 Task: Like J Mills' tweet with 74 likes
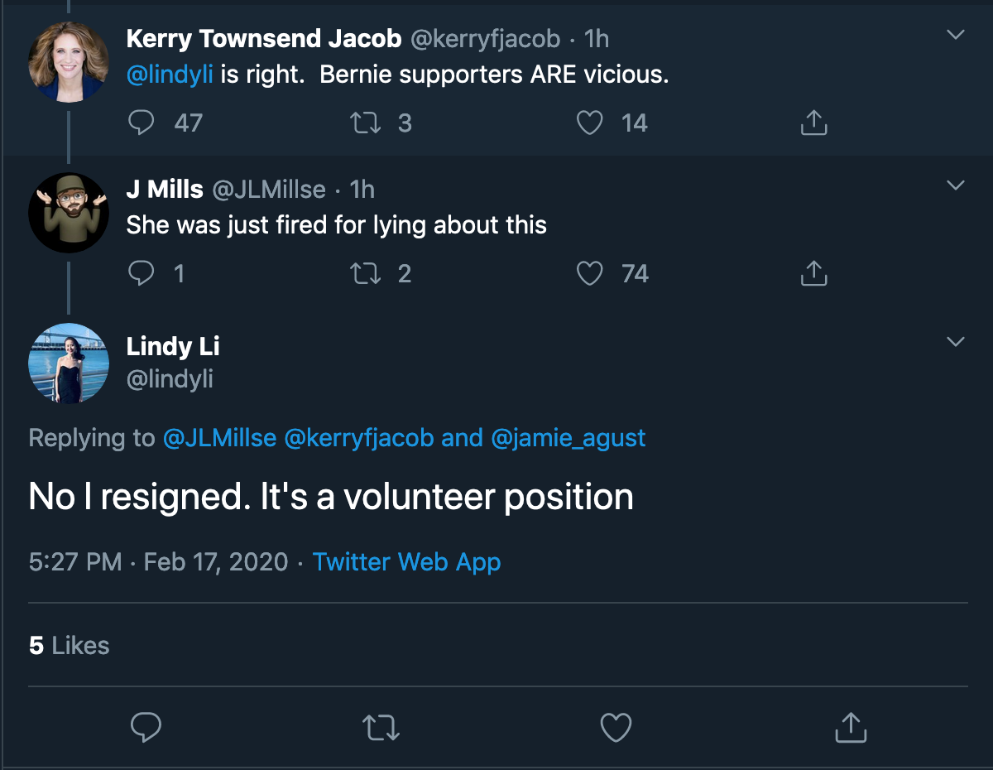coord(589,273)
